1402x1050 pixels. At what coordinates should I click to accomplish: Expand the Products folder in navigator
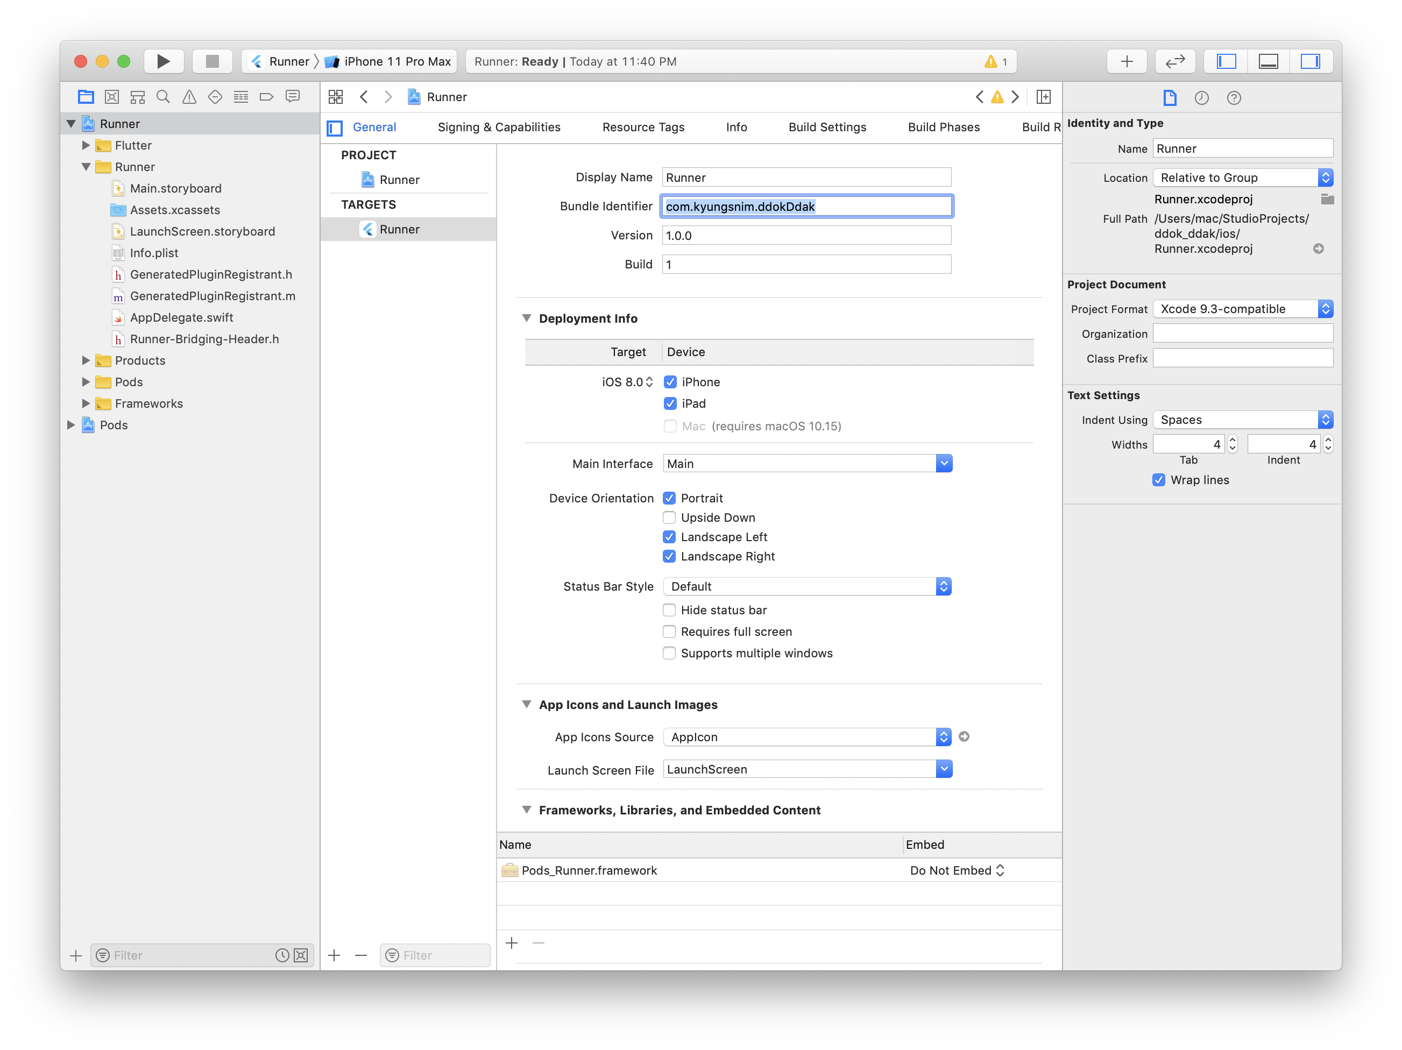click(x=86, y=360)
